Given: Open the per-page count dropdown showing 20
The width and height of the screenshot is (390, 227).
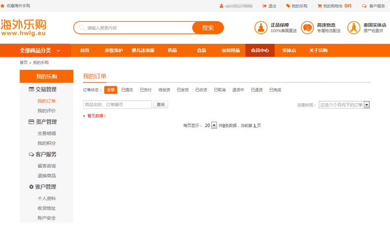Looking at the screenshot, I should [214, 125].
